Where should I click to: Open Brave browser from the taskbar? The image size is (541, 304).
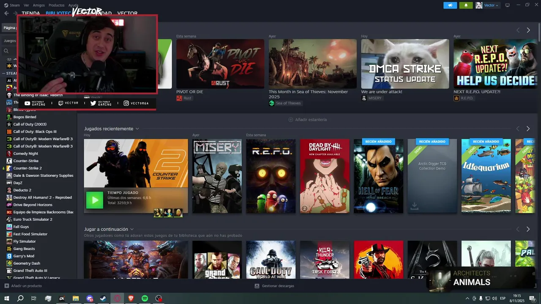click(131, 299)
